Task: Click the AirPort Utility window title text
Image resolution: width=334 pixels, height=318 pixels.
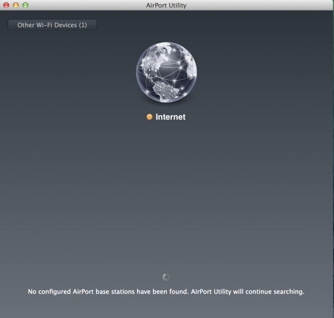Action: click(x=166, y=5)
